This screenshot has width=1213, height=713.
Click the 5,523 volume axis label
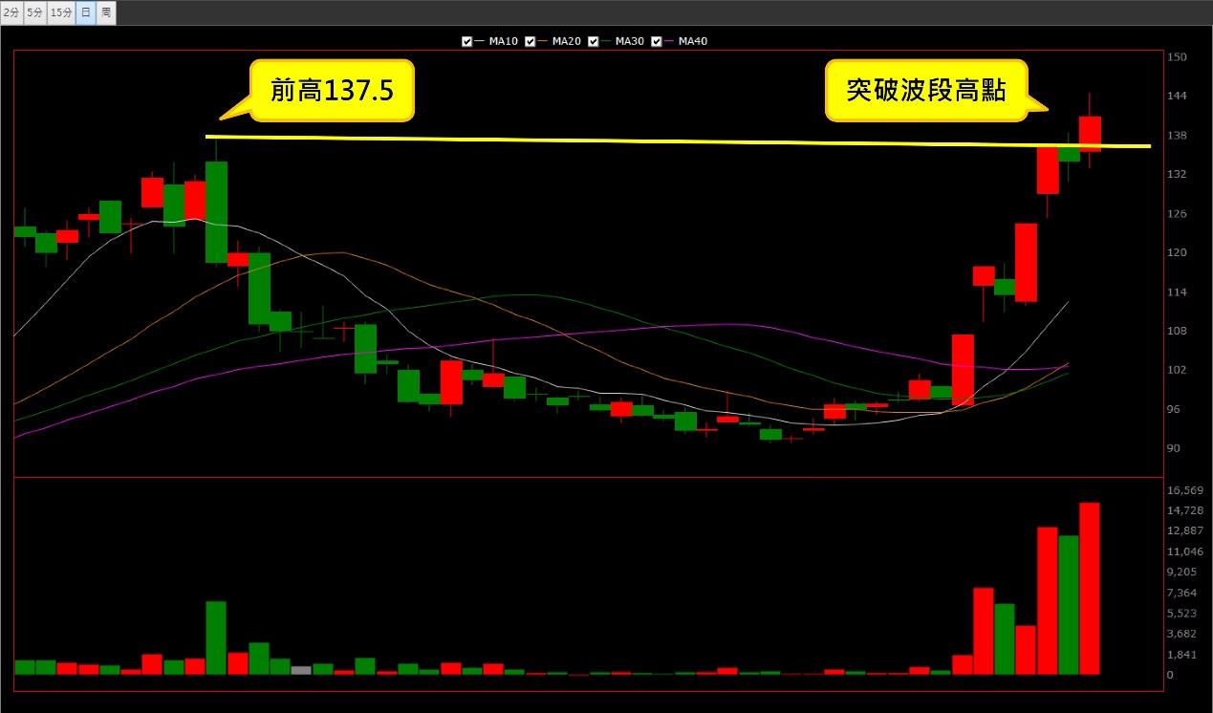click(x=1181, y=614)
